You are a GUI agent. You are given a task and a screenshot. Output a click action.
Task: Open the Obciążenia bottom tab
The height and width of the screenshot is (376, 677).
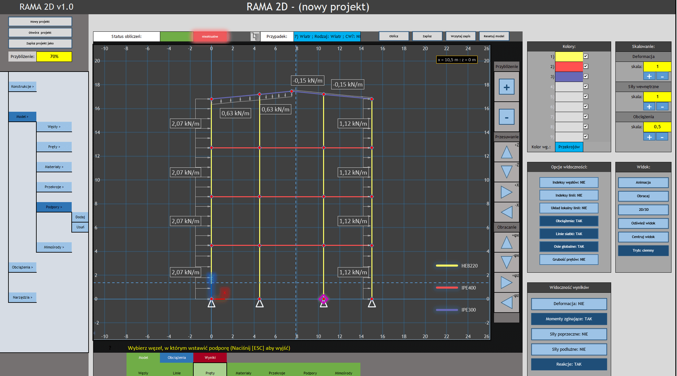176,358
